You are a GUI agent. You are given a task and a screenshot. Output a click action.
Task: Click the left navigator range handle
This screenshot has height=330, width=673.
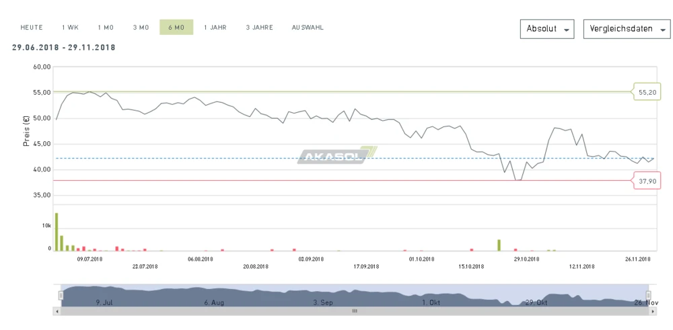tap(61, 295)
